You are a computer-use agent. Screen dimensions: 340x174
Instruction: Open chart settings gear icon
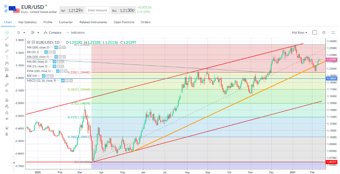click(x=324, y=32)
